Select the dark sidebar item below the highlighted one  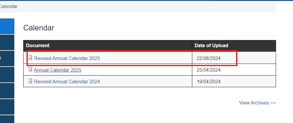pyautogui.click(x=7, y=42)
